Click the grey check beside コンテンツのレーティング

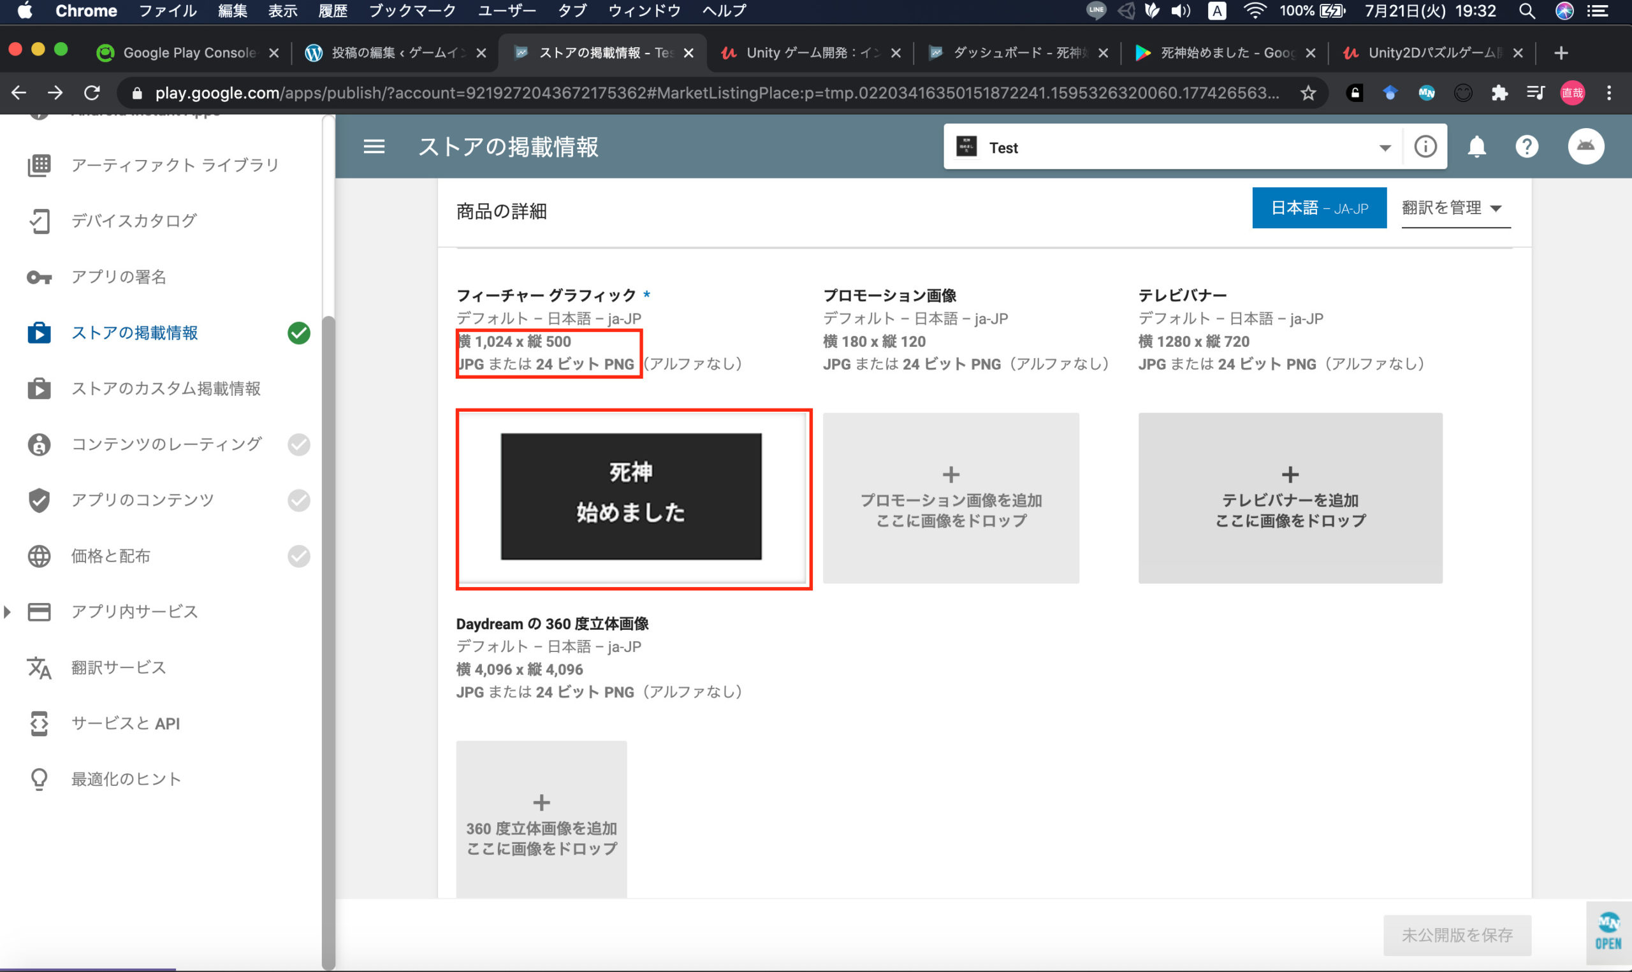[x=299, y=444]
